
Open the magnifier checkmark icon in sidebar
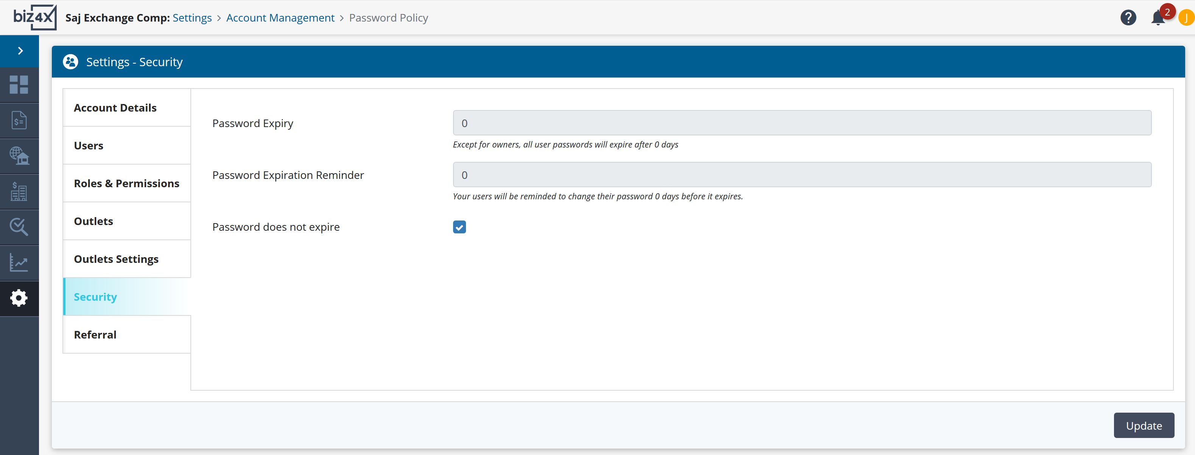(x=19, y=227)
